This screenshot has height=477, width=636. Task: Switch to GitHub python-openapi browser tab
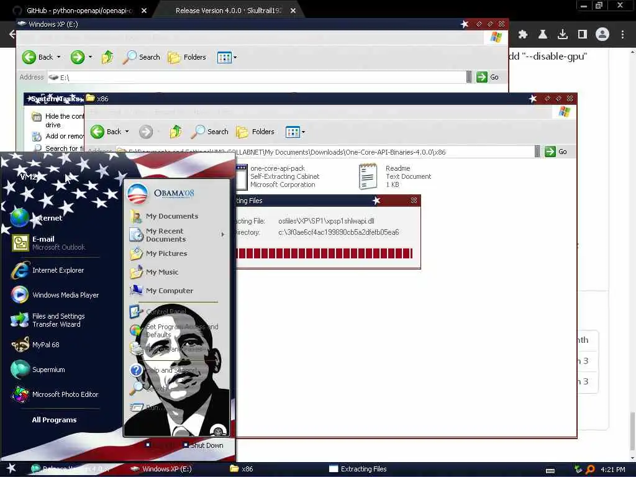(x=80, y=11)
